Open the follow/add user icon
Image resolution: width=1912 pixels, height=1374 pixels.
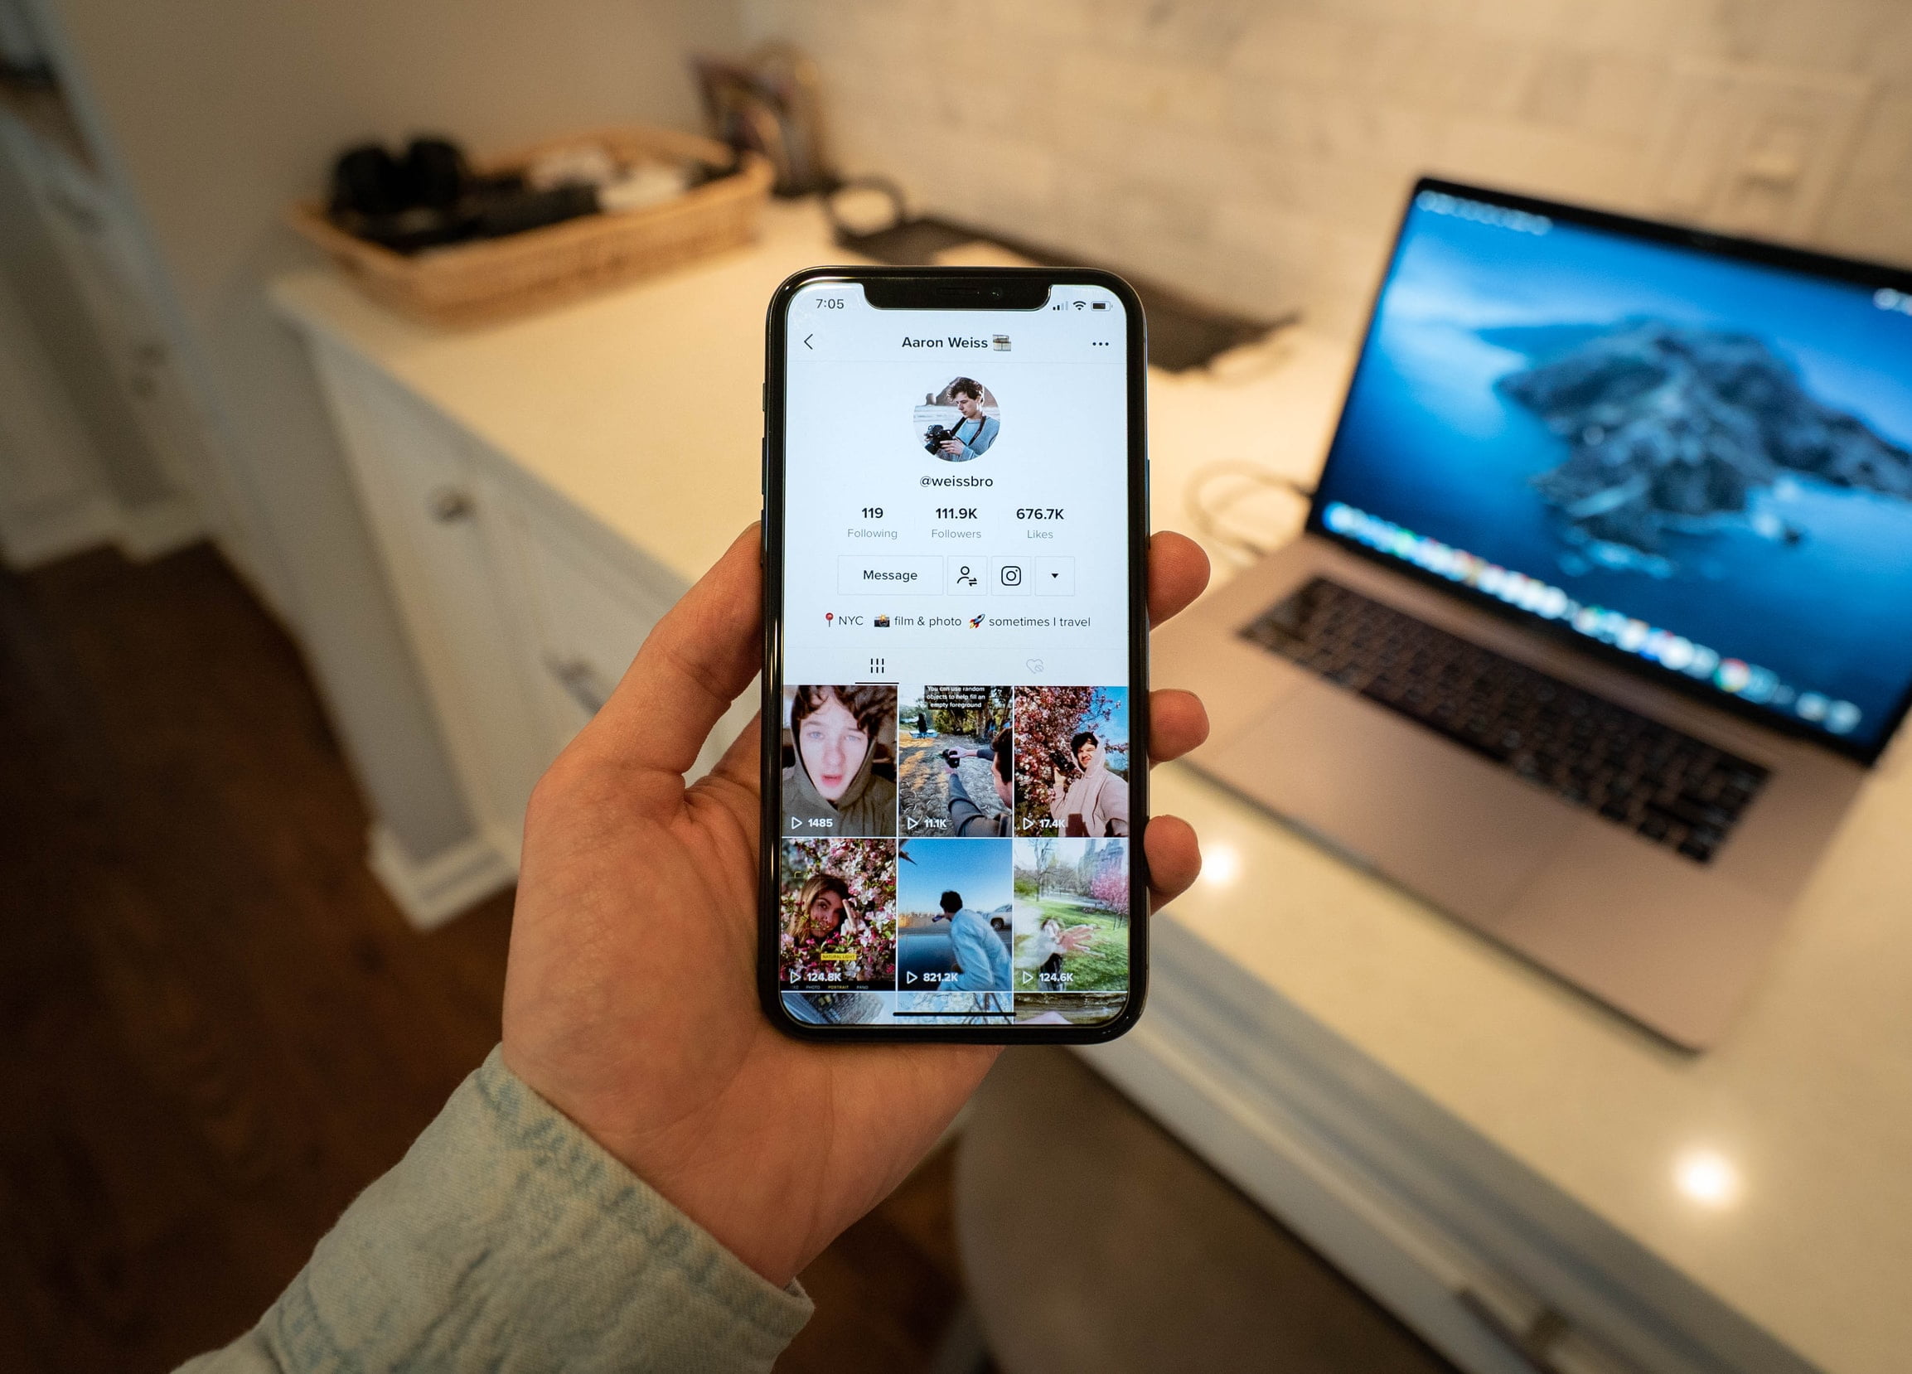click(x=965, y=576)
